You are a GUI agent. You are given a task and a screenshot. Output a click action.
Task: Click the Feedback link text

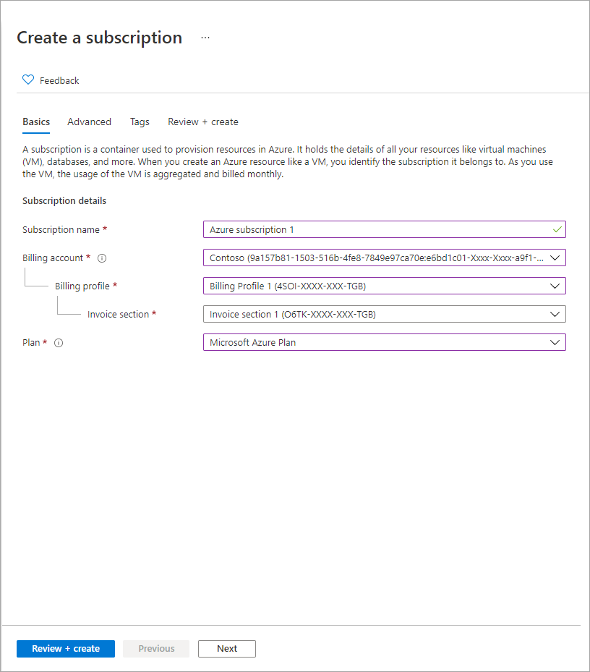[59, 81]
